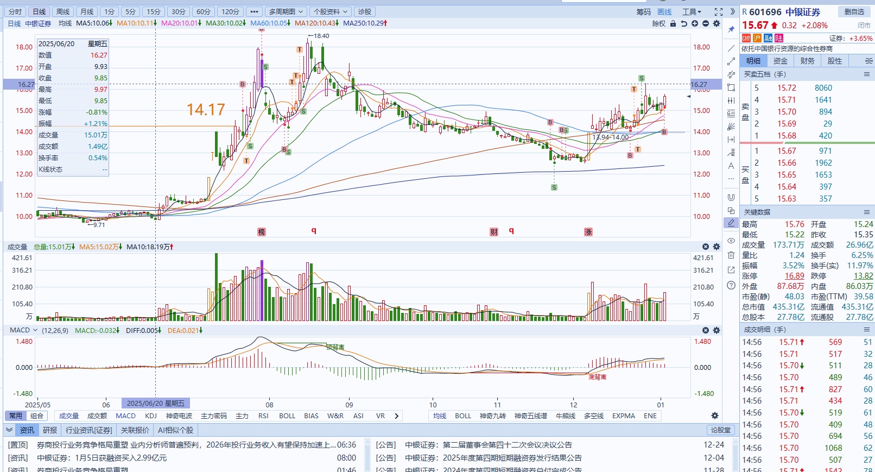This screenshot has height=472, width=875.
Task: Close the volume indicator panel
Action: pyautogui.click(x=706, y=247)
